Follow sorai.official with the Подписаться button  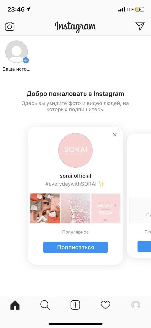75,247
